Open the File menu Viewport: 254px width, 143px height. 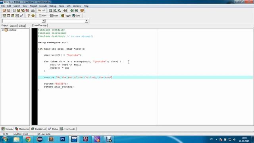(3, 6)
